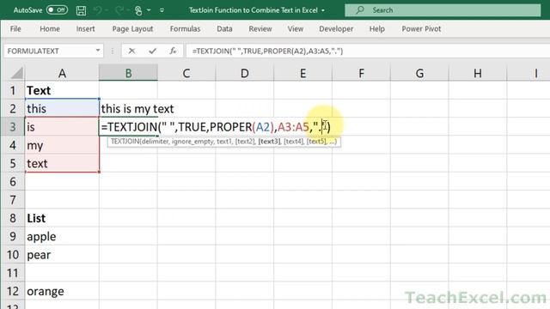Click [text3] argument in formula tooltip

[x=269, y=142]
